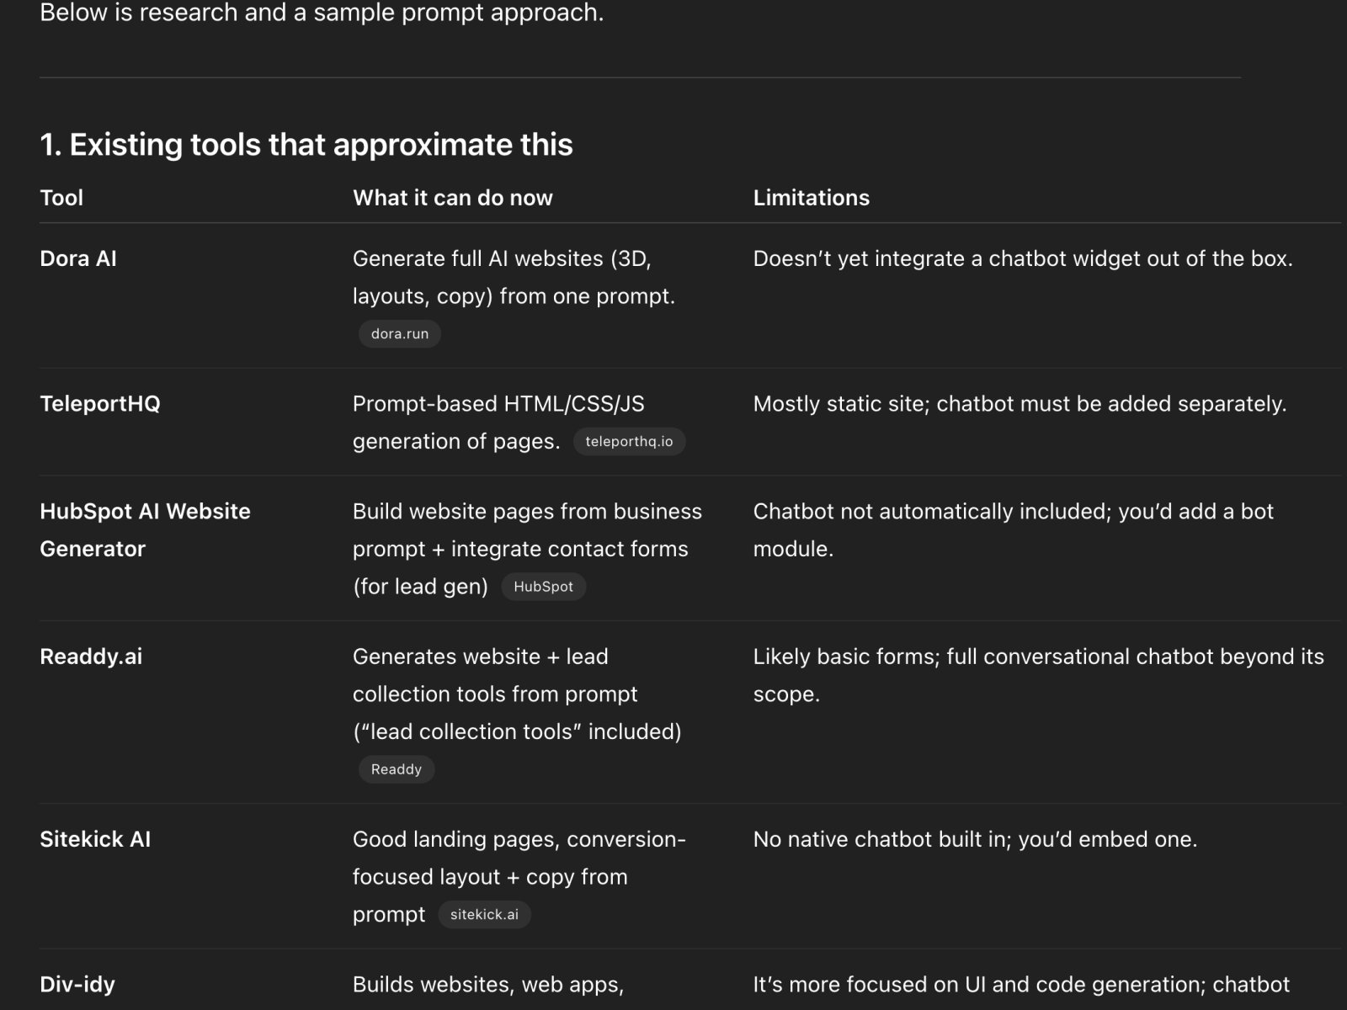Click the "No native chatbot built in" text

click(975, 839)
